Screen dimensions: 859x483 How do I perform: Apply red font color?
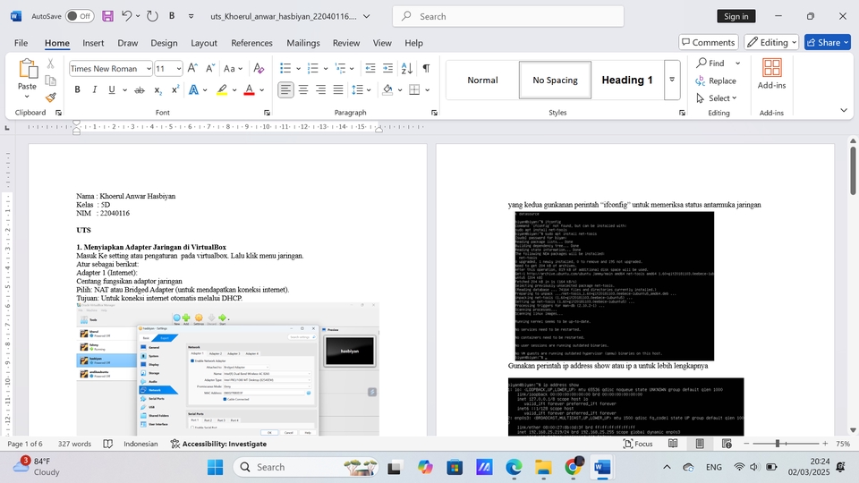(x=250, y=89)
